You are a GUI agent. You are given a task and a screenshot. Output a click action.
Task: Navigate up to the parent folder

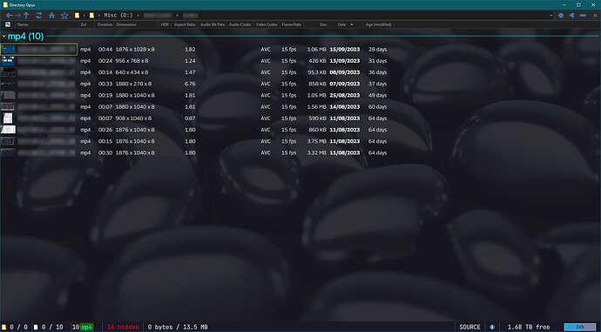pos(26,16)
